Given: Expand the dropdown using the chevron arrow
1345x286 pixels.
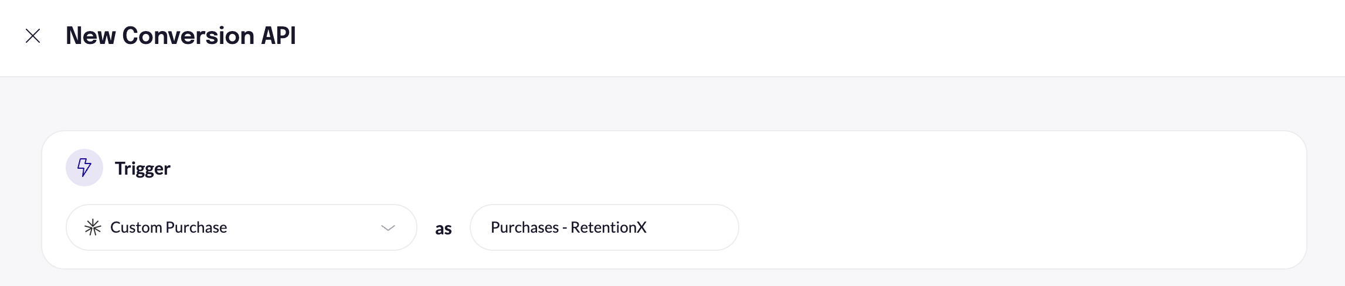Looking at the screenshot, I should (x=388, y=227).
